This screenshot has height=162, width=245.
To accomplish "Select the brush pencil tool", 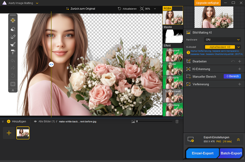I will point(13,37).
